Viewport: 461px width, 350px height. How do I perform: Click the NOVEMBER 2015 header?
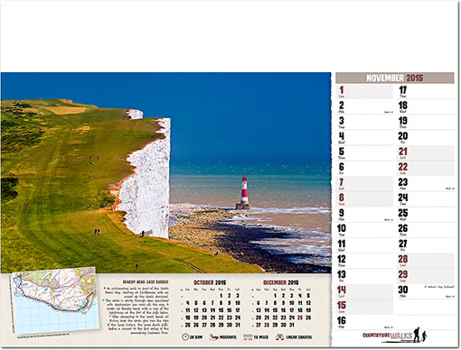click(x=395, y=78)
